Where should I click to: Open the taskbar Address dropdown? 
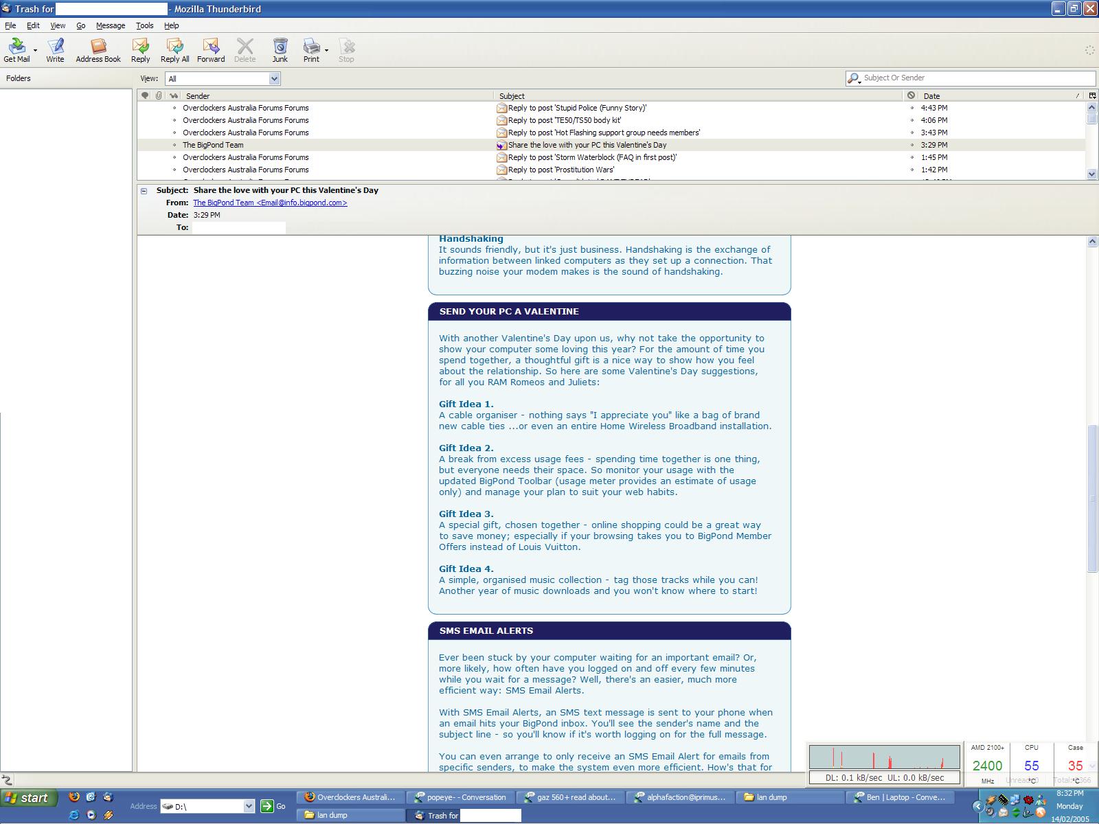(249, 806)
